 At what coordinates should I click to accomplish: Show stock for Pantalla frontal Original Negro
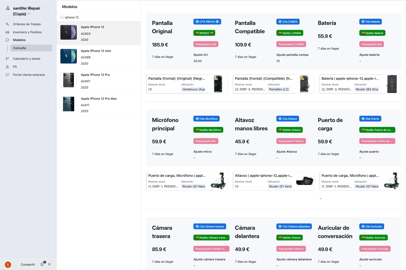150,89
